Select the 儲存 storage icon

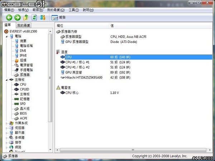[x=11, y=142]
